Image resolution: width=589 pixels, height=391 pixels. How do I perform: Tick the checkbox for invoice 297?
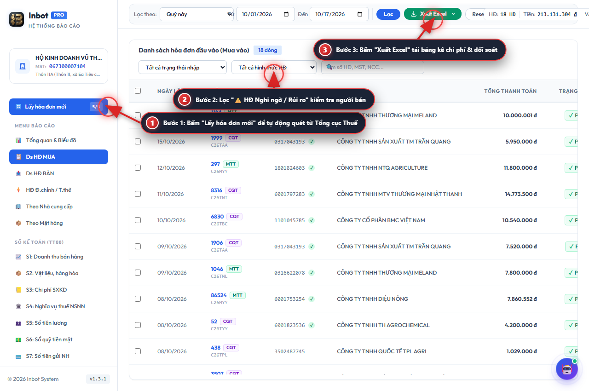[138, 168]
